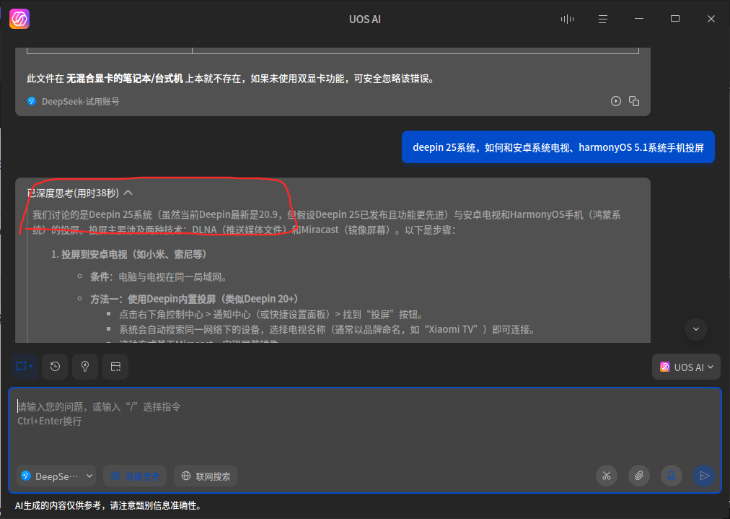This screenshot has height=519, width=730.
Task: Copy the DeepSeek answer text
Action: point(634,101)
